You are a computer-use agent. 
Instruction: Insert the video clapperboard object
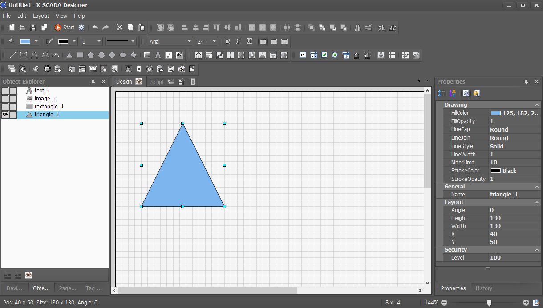click(179, 55)
